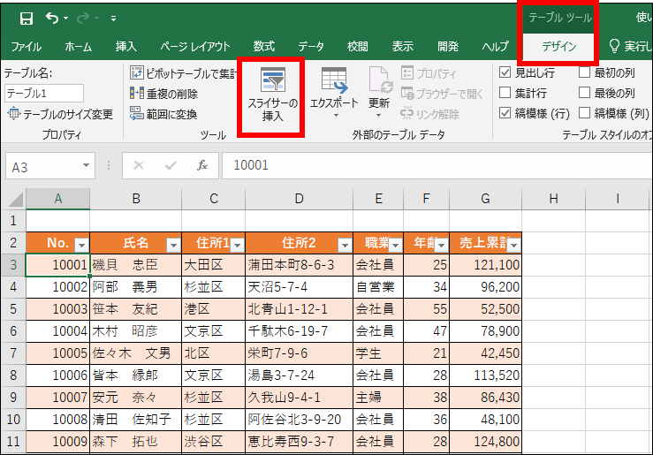The height and width of the screenshot is (455, 653).
Task: Open the 挿入 ribbon tab
Action: pyautogui.click(x=126, y=46)
